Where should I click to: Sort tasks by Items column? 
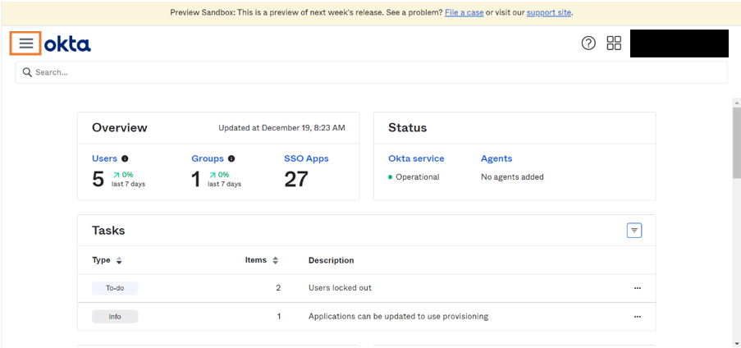275,260
